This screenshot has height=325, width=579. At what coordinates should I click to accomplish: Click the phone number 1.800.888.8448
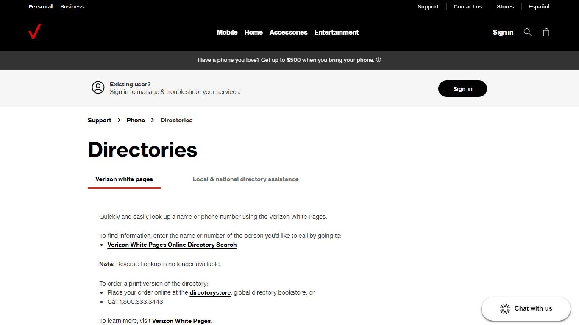pyautogui.click(x=141, y=302)
